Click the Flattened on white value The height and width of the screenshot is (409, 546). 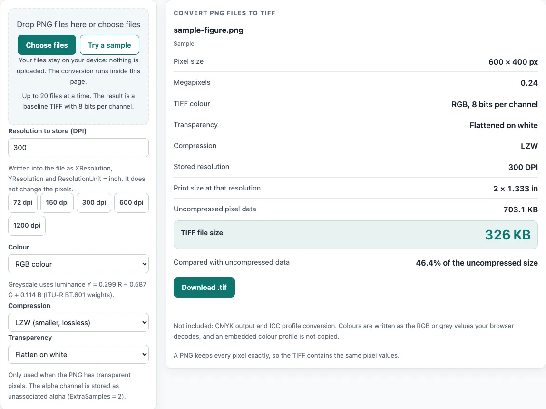[x=504, y=125]
